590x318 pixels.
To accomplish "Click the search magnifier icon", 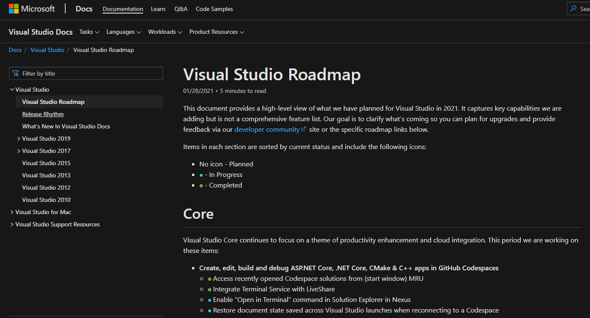I will pos(573,8).
